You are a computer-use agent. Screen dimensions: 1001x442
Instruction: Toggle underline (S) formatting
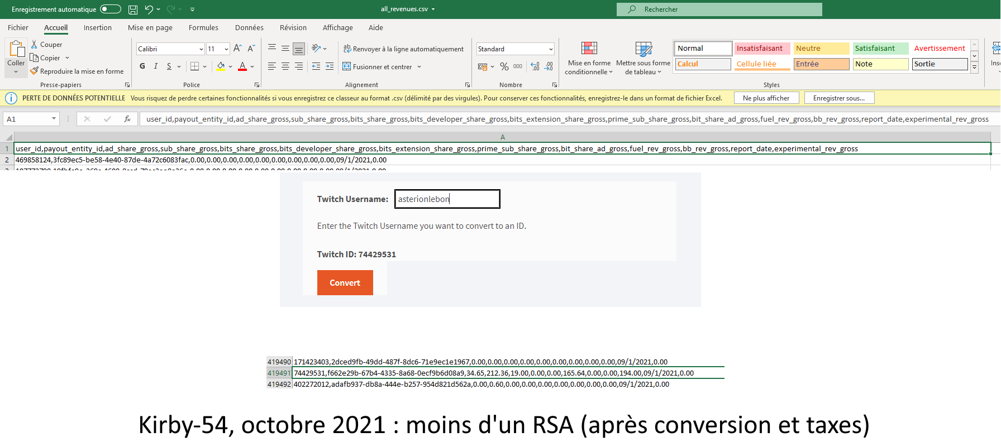(169, 66)
